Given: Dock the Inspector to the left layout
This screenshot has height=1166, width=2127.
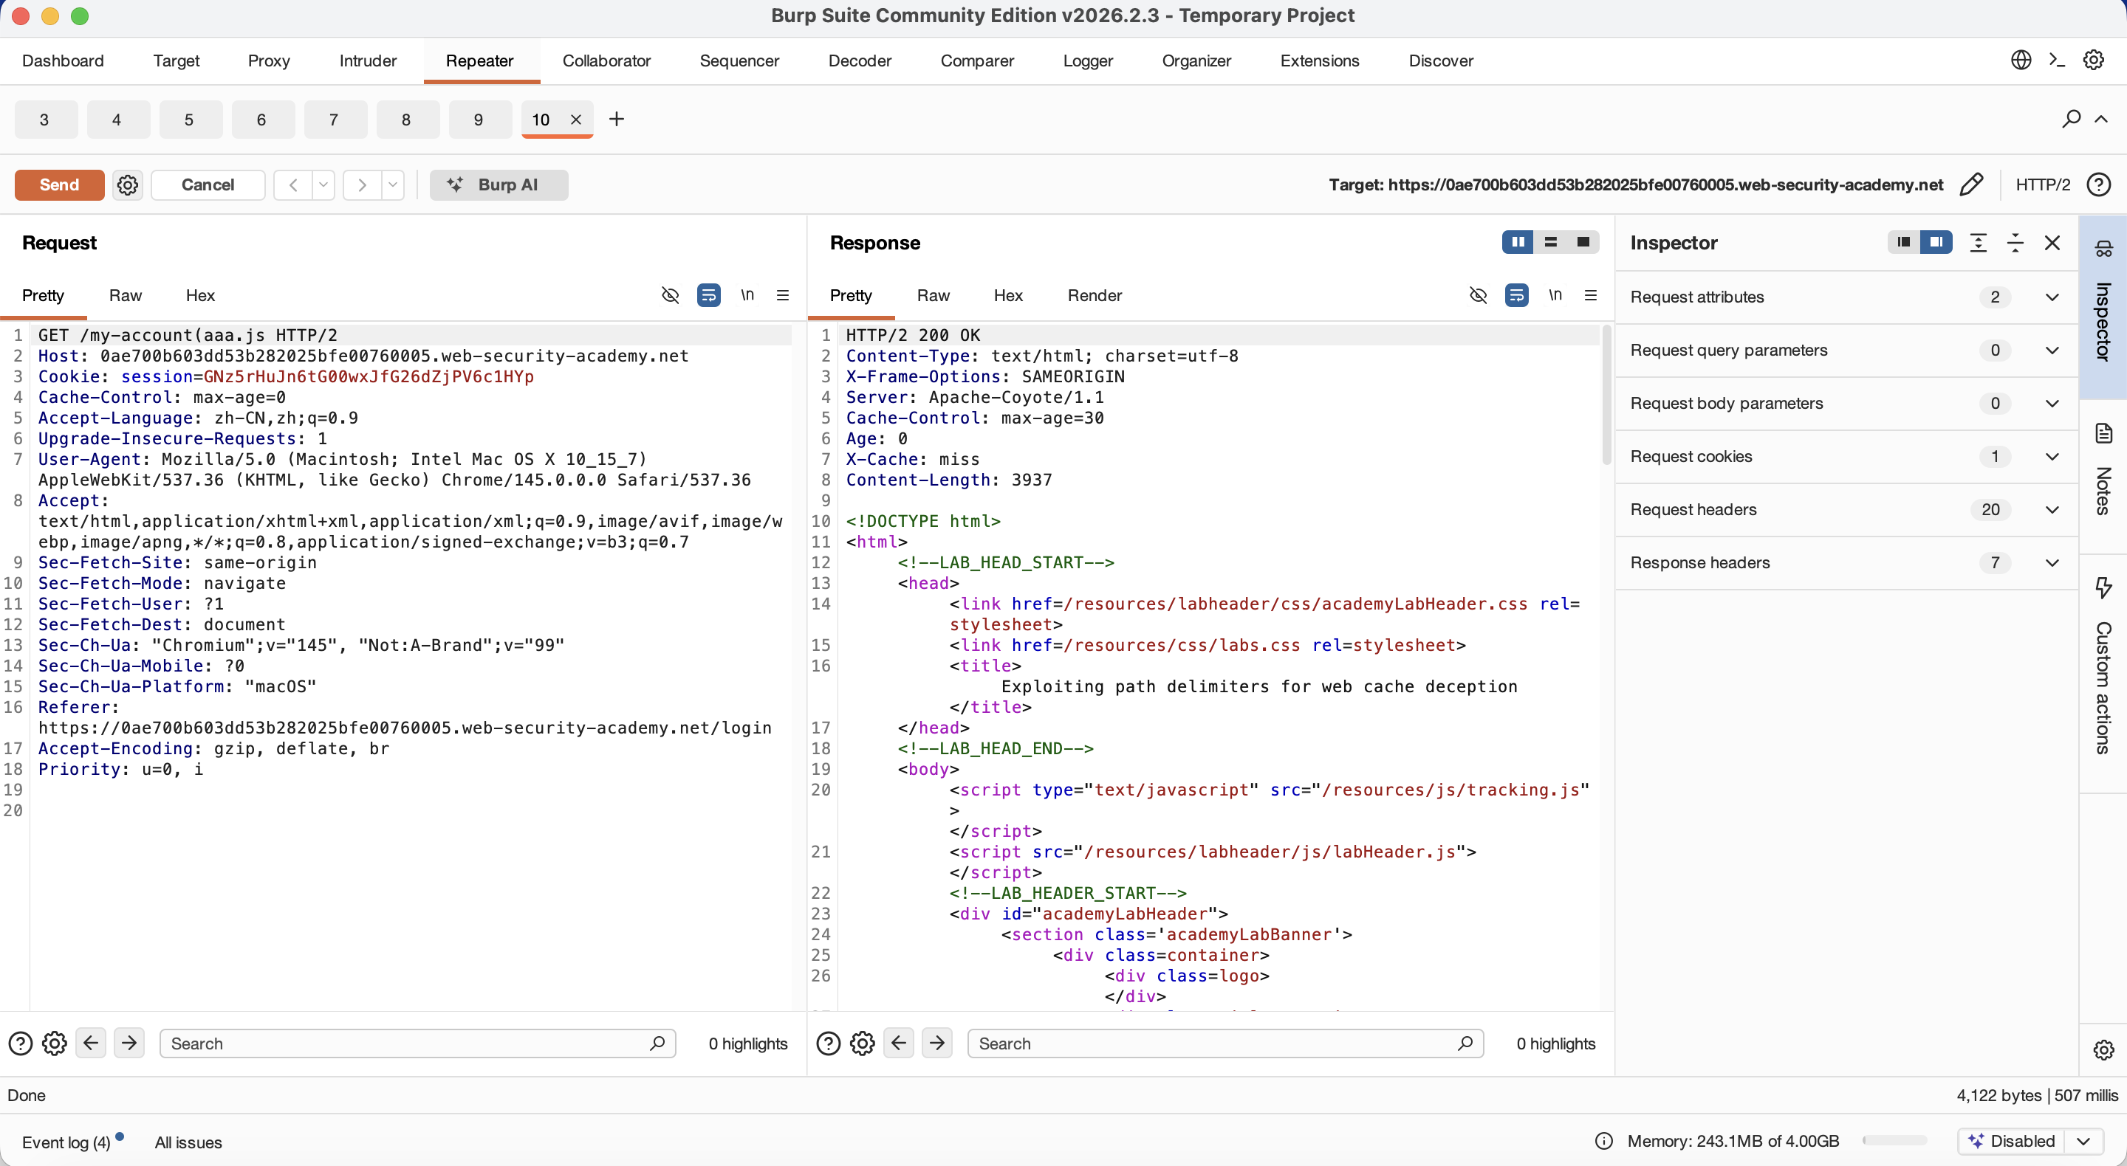Looking at the screenshot, I should tap(1903, 242).
